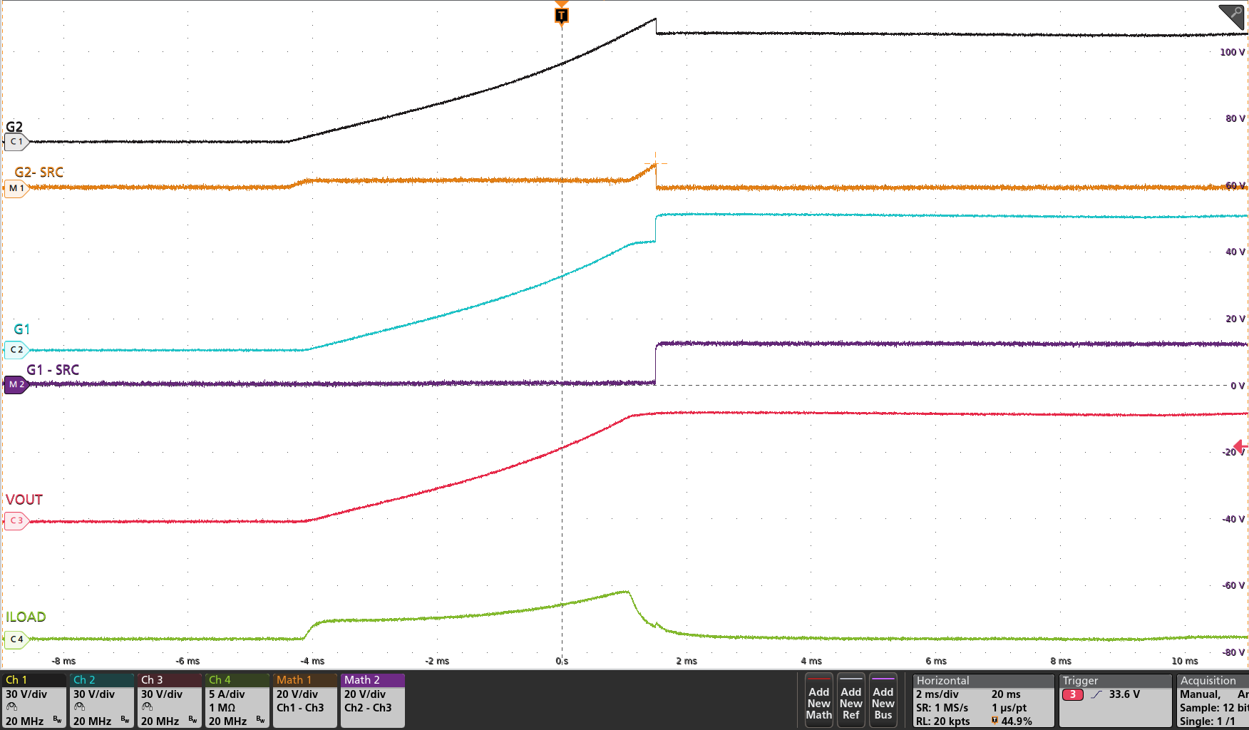Select the C3 channel handle for VOUT
1249x730 pixels.
coord(16,520)
